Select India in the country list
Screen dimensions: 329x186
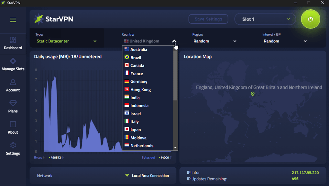pyautogui.click(x=148, y=98)
